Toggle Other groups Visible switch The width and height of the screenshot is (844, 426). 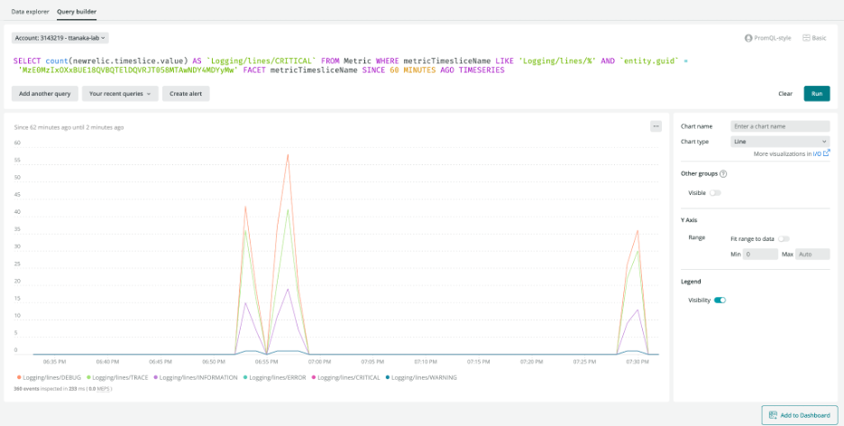(x=715, y=192)
